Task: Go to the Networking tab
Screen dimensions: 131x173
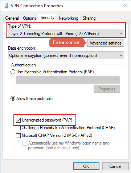Action: click(x=69, y=18)
